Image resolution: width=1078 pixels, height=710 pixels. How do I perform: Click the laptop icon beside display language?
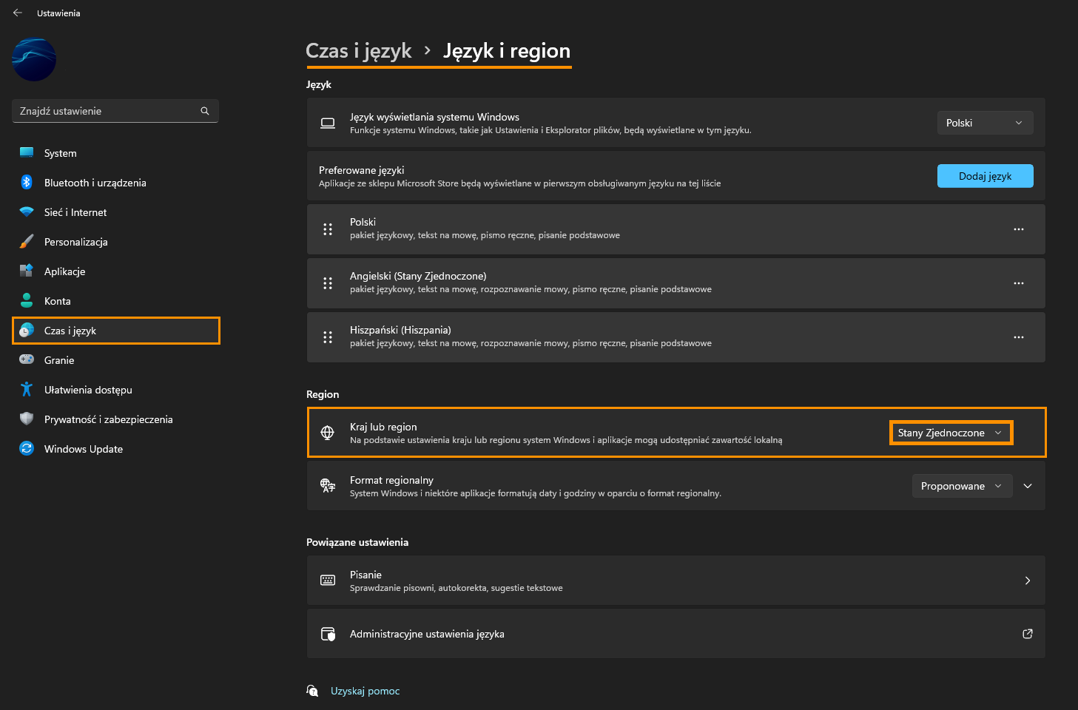pos(328,123)
